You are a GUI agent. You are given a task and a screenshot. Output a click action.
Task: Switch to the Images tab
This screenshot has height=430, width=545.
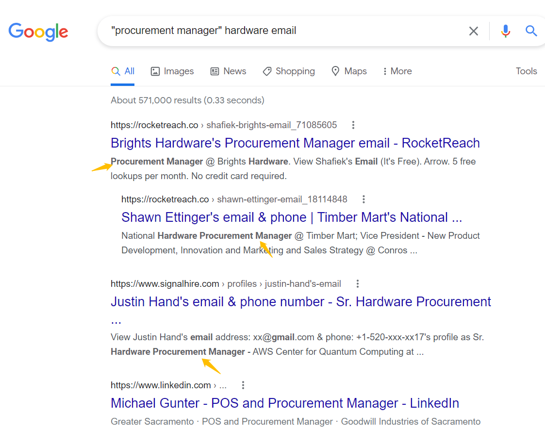(172, 71)
